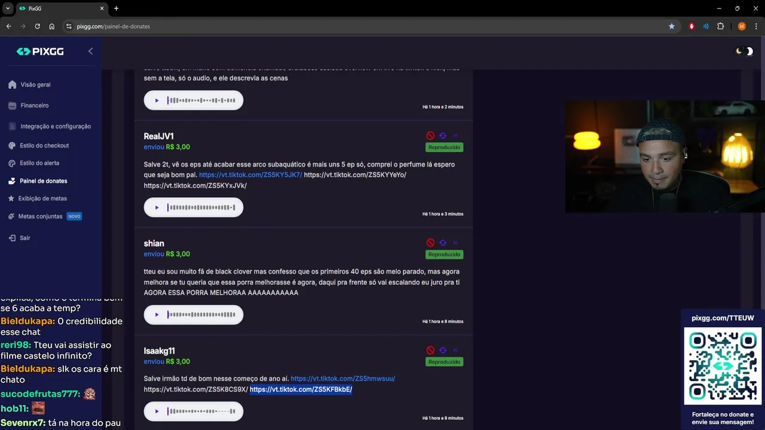Open Estilo do alerta page
The width and height of the screenshot is (765, 430).
click(x=39, y=163)
